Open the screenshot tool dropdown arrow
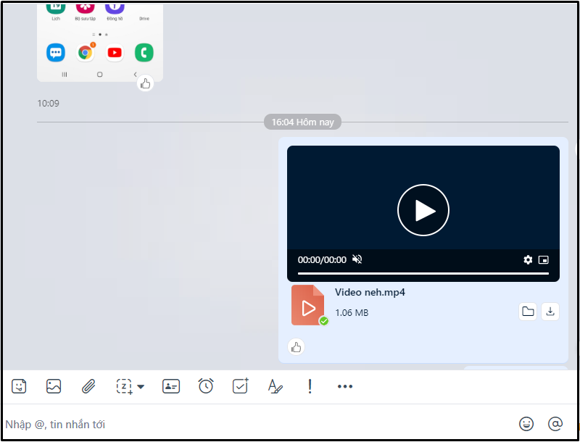This screenshot has height=442, width=580. click(x=139, y=386)
